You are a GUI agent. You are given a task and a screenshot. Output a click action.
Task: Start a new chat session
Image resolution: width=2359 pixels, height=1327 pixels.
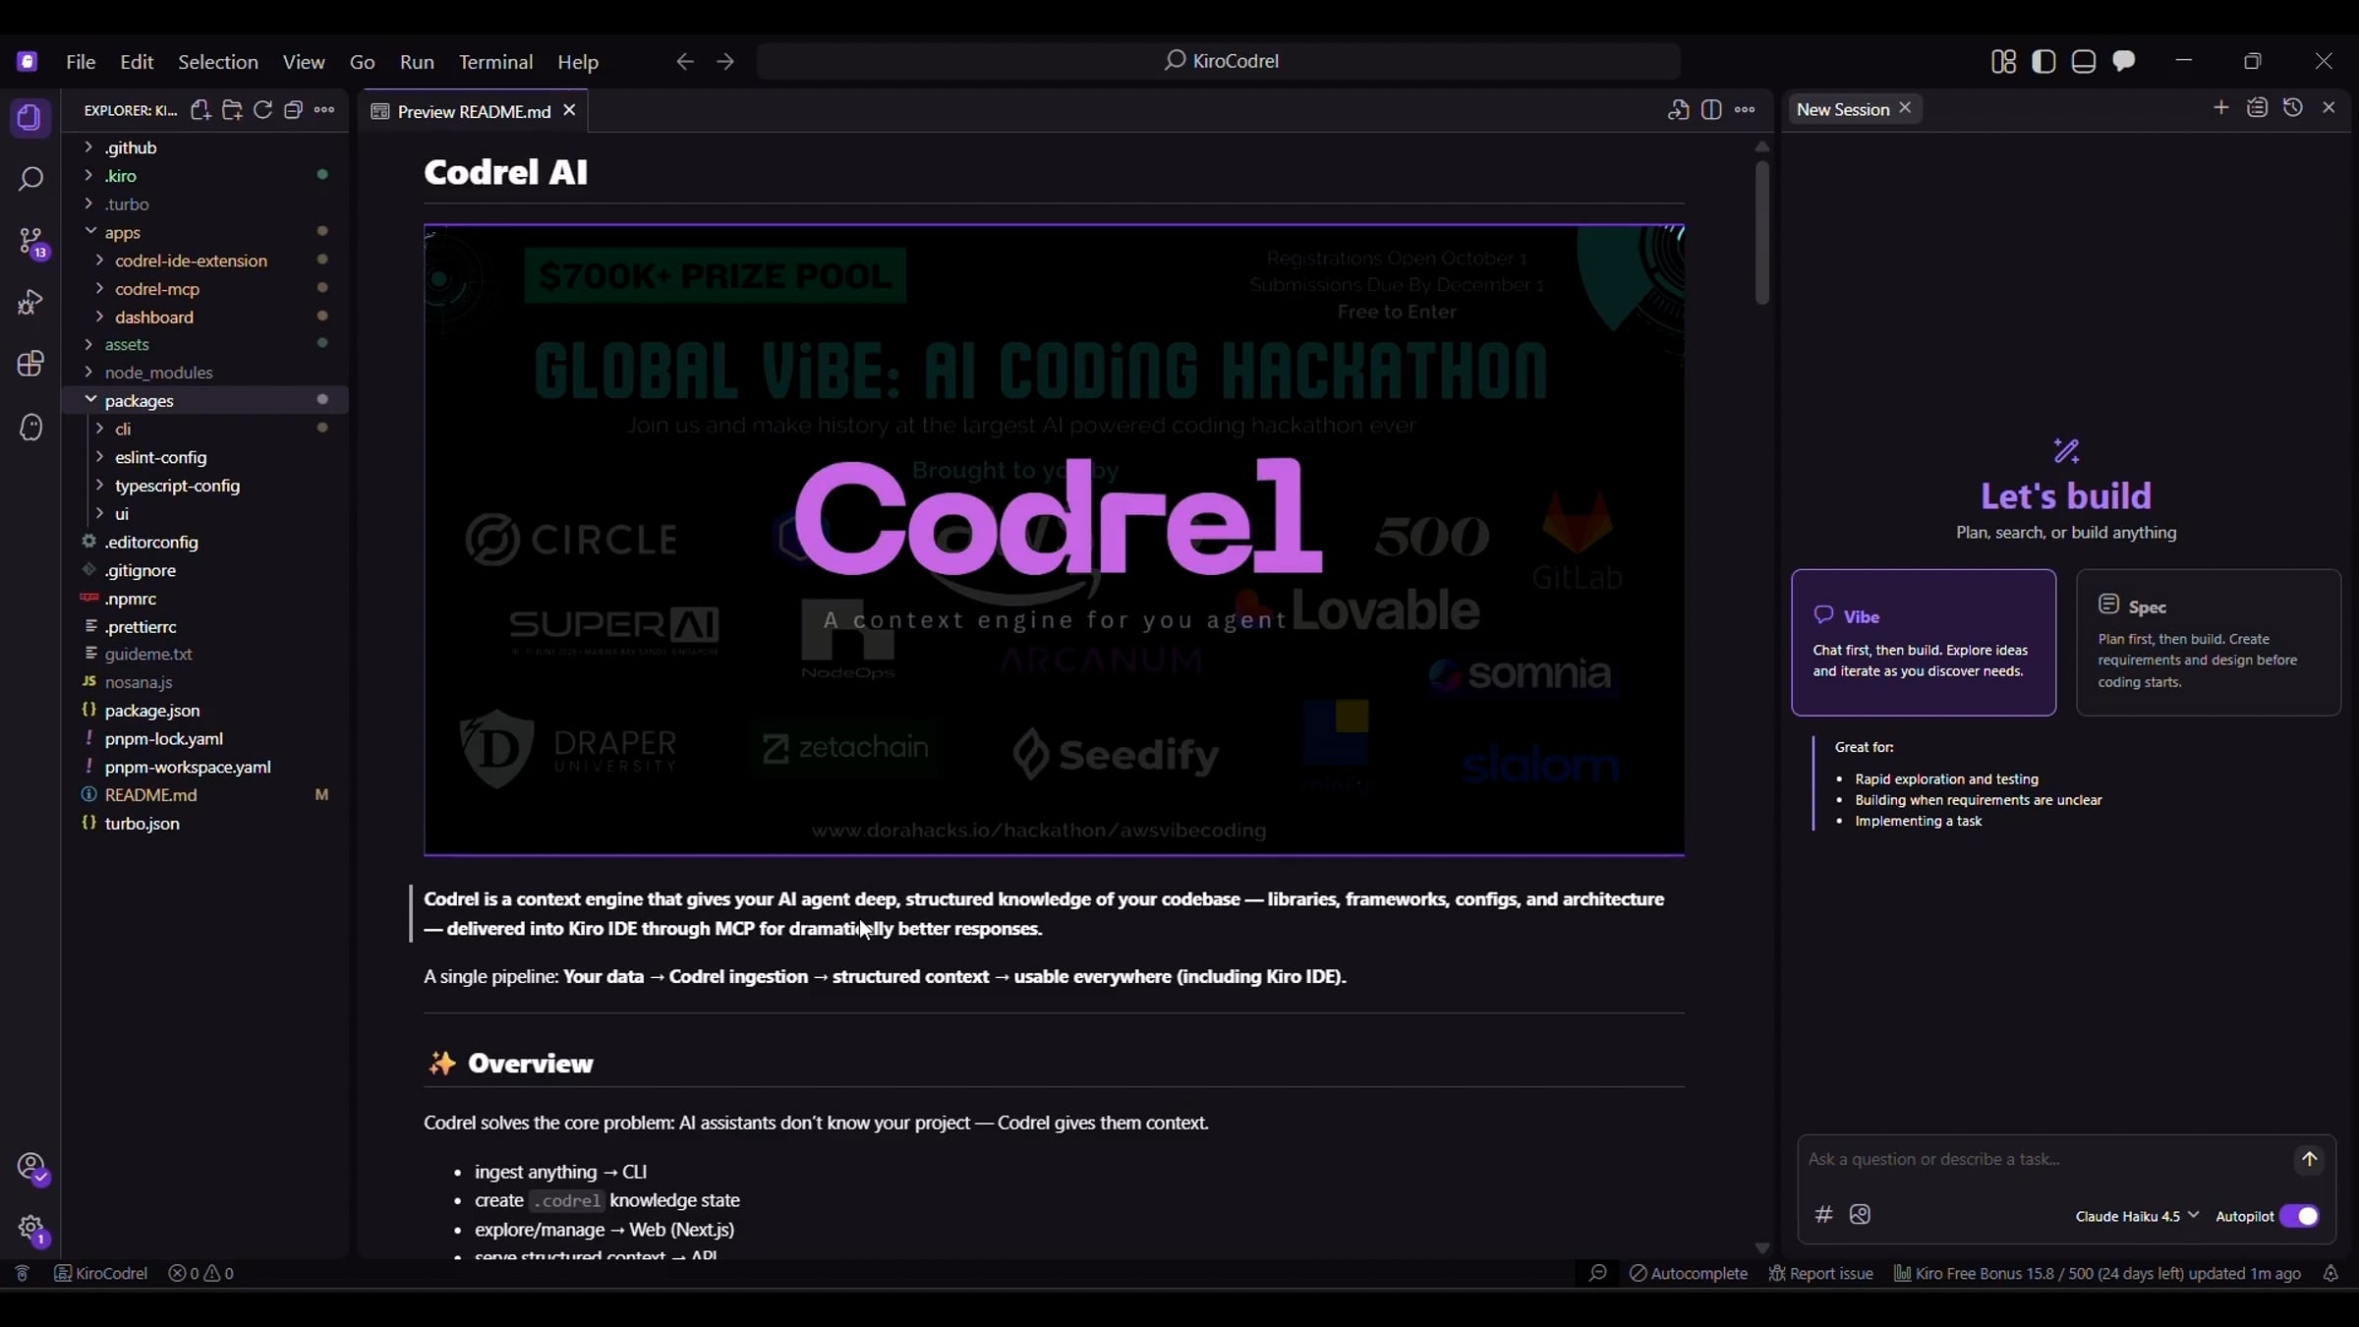click(x=2220, y=107)
